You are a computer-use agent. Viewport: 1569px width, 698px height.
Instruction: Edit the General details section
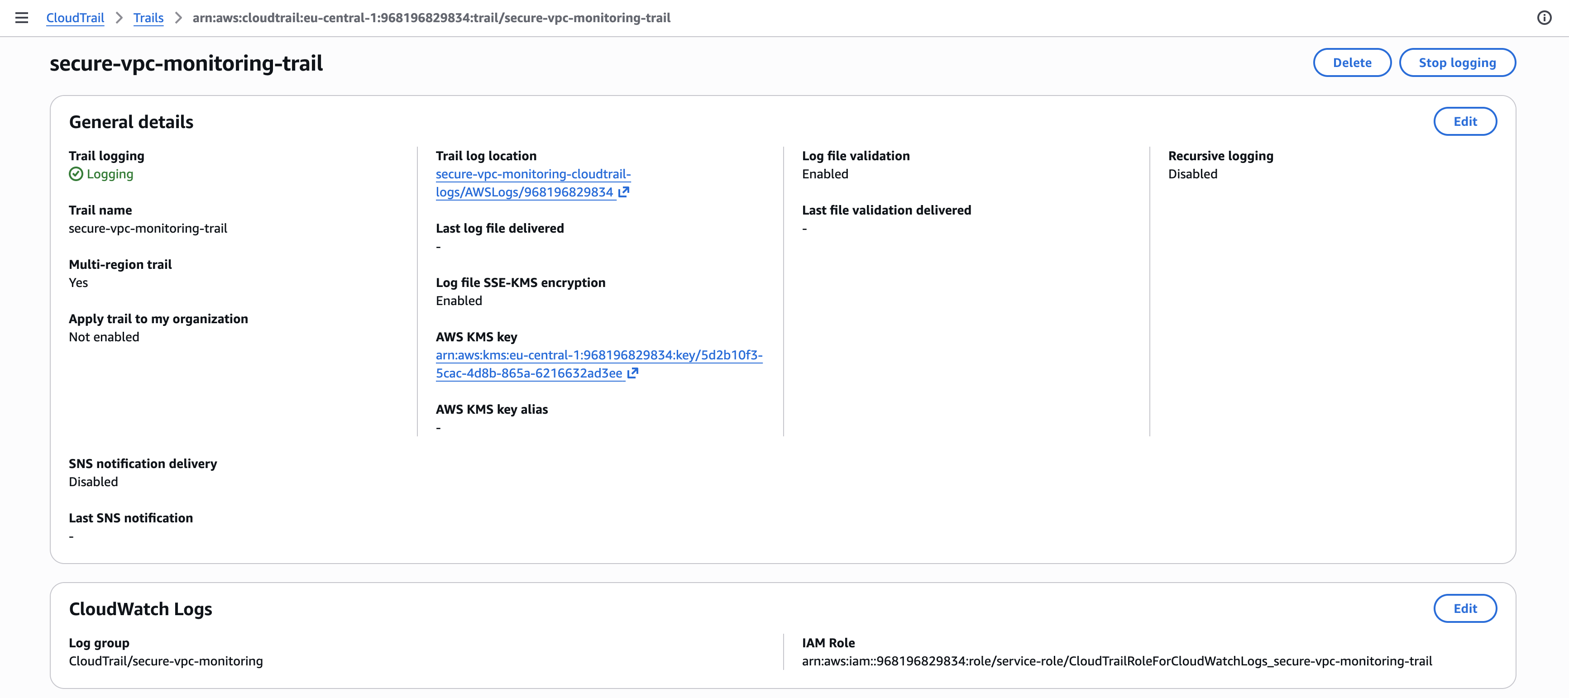click(x=1465, y=121)
